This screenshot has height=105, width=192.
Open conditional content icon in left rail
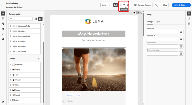pos(3,39)
